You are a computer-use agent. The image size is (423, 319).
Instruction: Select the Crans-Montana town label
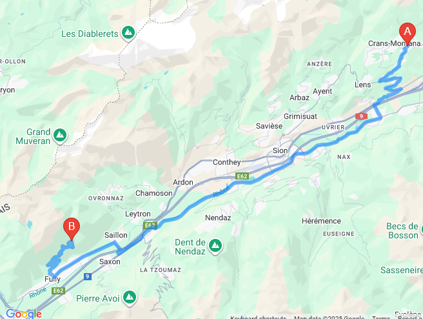394,43
